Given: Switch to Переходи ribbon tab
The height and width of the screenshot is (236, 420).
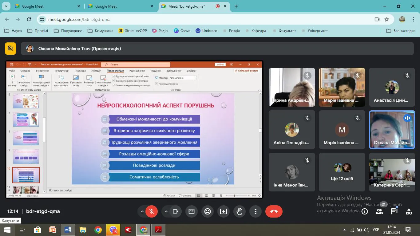Looking at the screenshot, I should tap(80, 71).
